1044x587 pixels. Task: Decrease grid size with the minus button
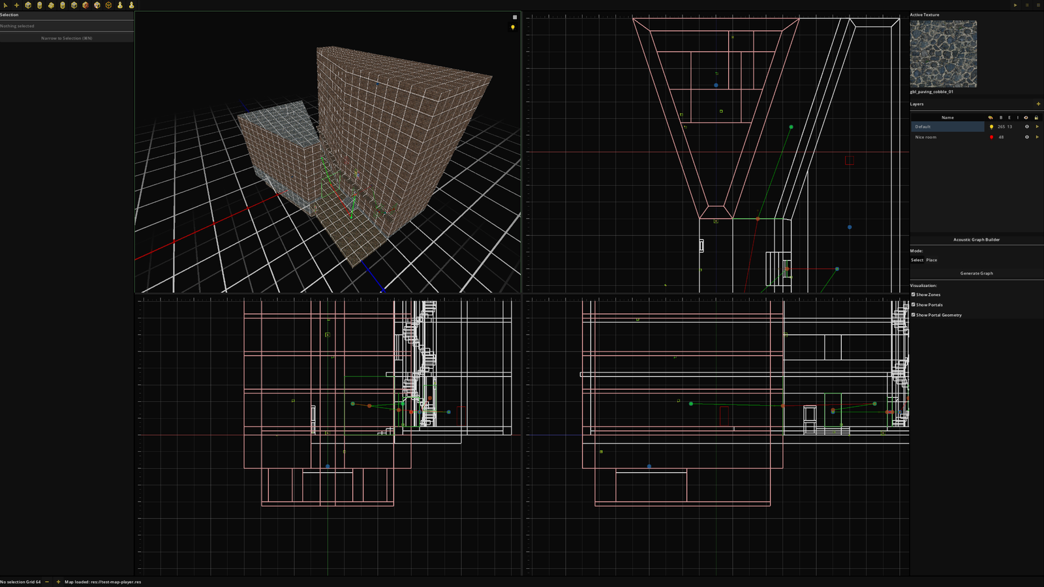[47, 582]
